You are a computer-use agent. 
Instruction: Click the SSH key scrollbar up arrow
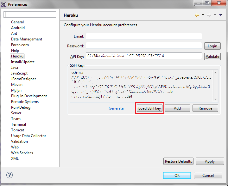click(x=216, y=73)
